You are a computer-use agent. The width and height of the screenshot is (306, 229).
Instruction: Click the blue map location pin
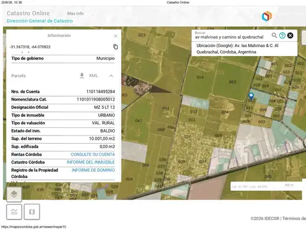click(251, 96)
